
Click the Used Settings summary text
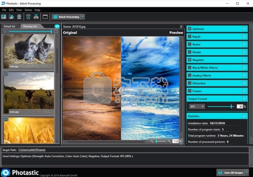pyautogui.click(x=67, y=156)
